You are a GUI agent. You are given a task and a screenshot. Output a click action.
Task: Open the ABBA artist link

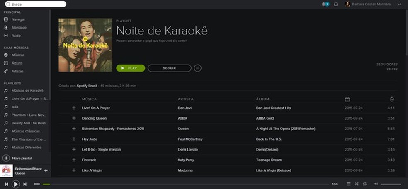pyautogui.click(x=182, y=118)
